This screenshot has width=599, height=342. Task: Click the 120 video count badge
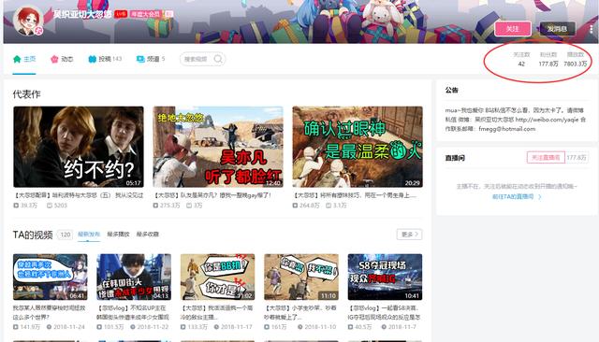66,235
